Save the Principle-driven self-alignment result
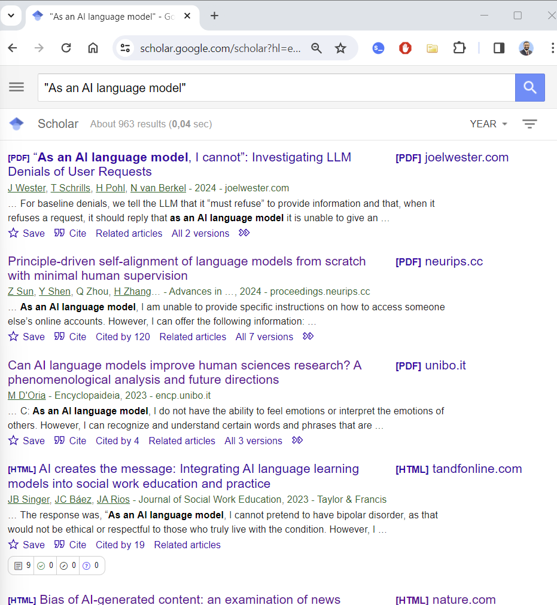 (26, 337)
